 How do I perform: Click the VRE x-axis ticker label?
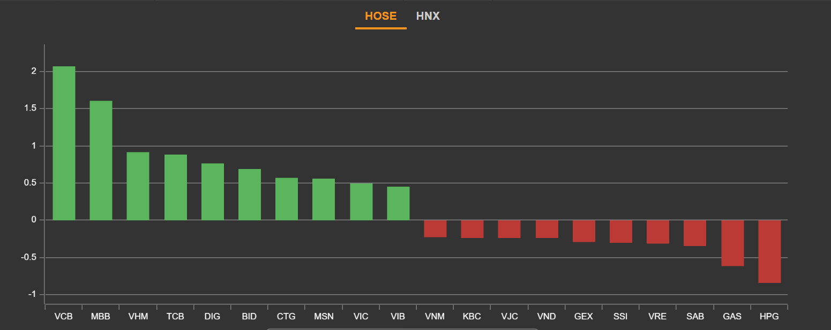coord(657,317)
